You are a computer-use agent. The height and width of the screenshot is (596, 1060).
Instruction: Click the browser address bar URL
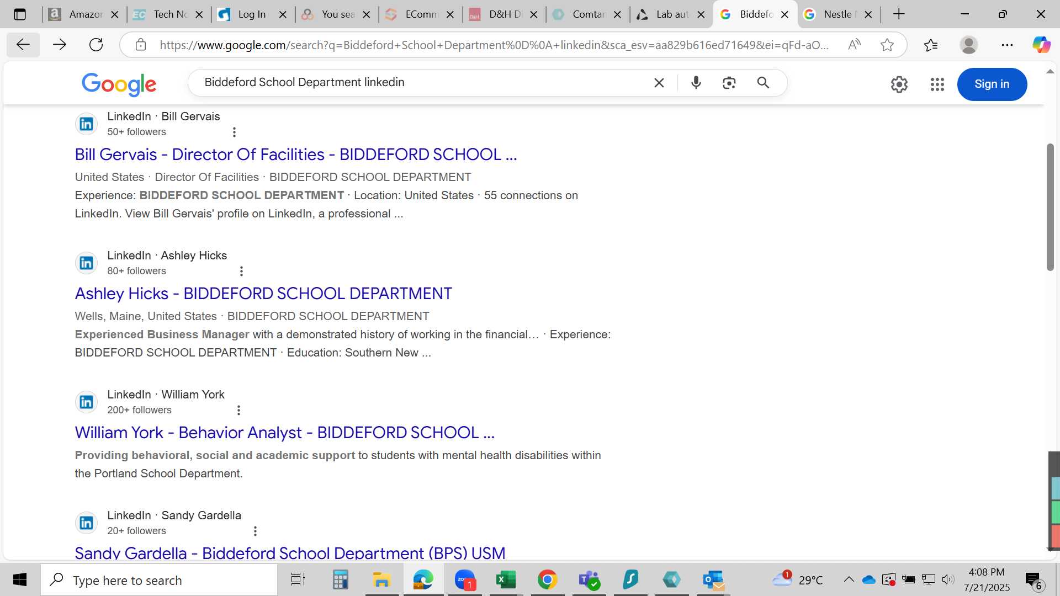click(494, 45)
